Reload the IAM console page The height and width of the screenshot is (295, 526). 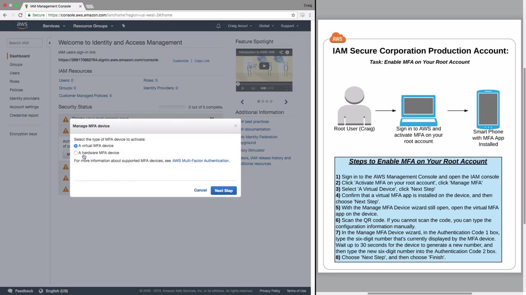coord(20,15)
